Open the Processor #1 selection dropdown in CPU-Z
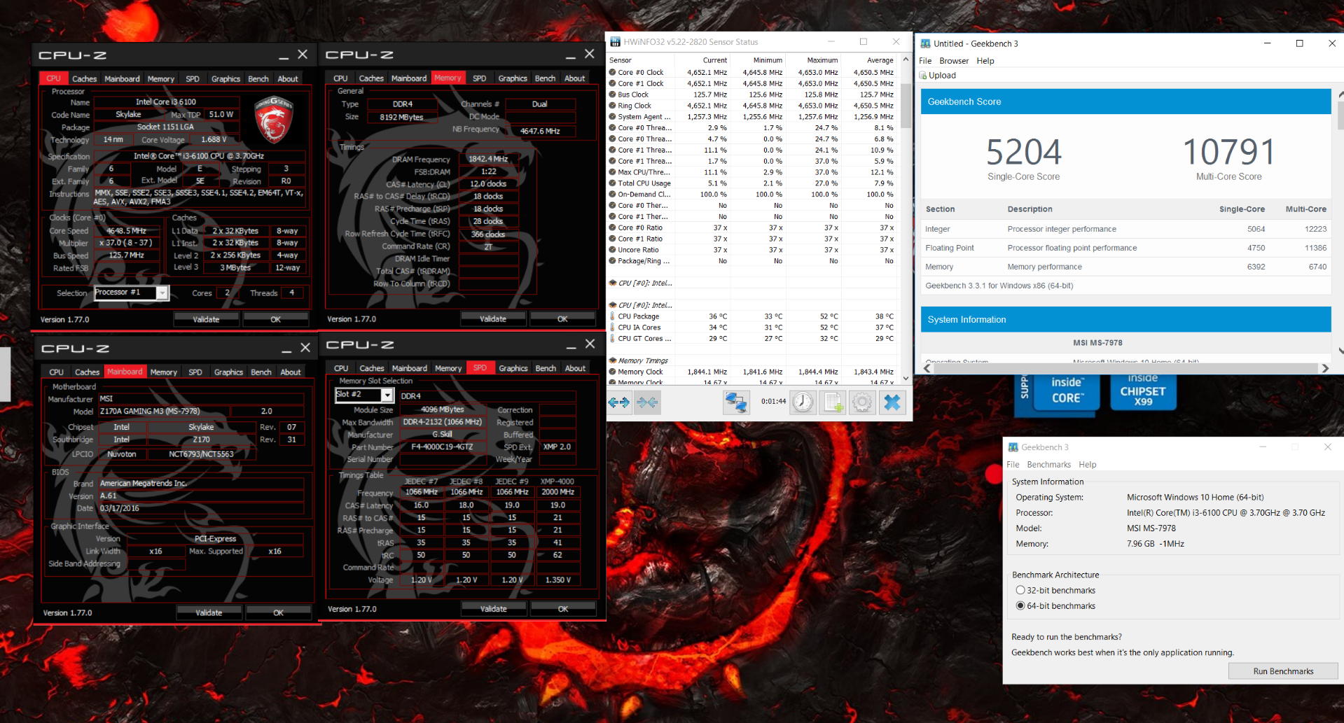1344x723 pixels. pos(162,293)
